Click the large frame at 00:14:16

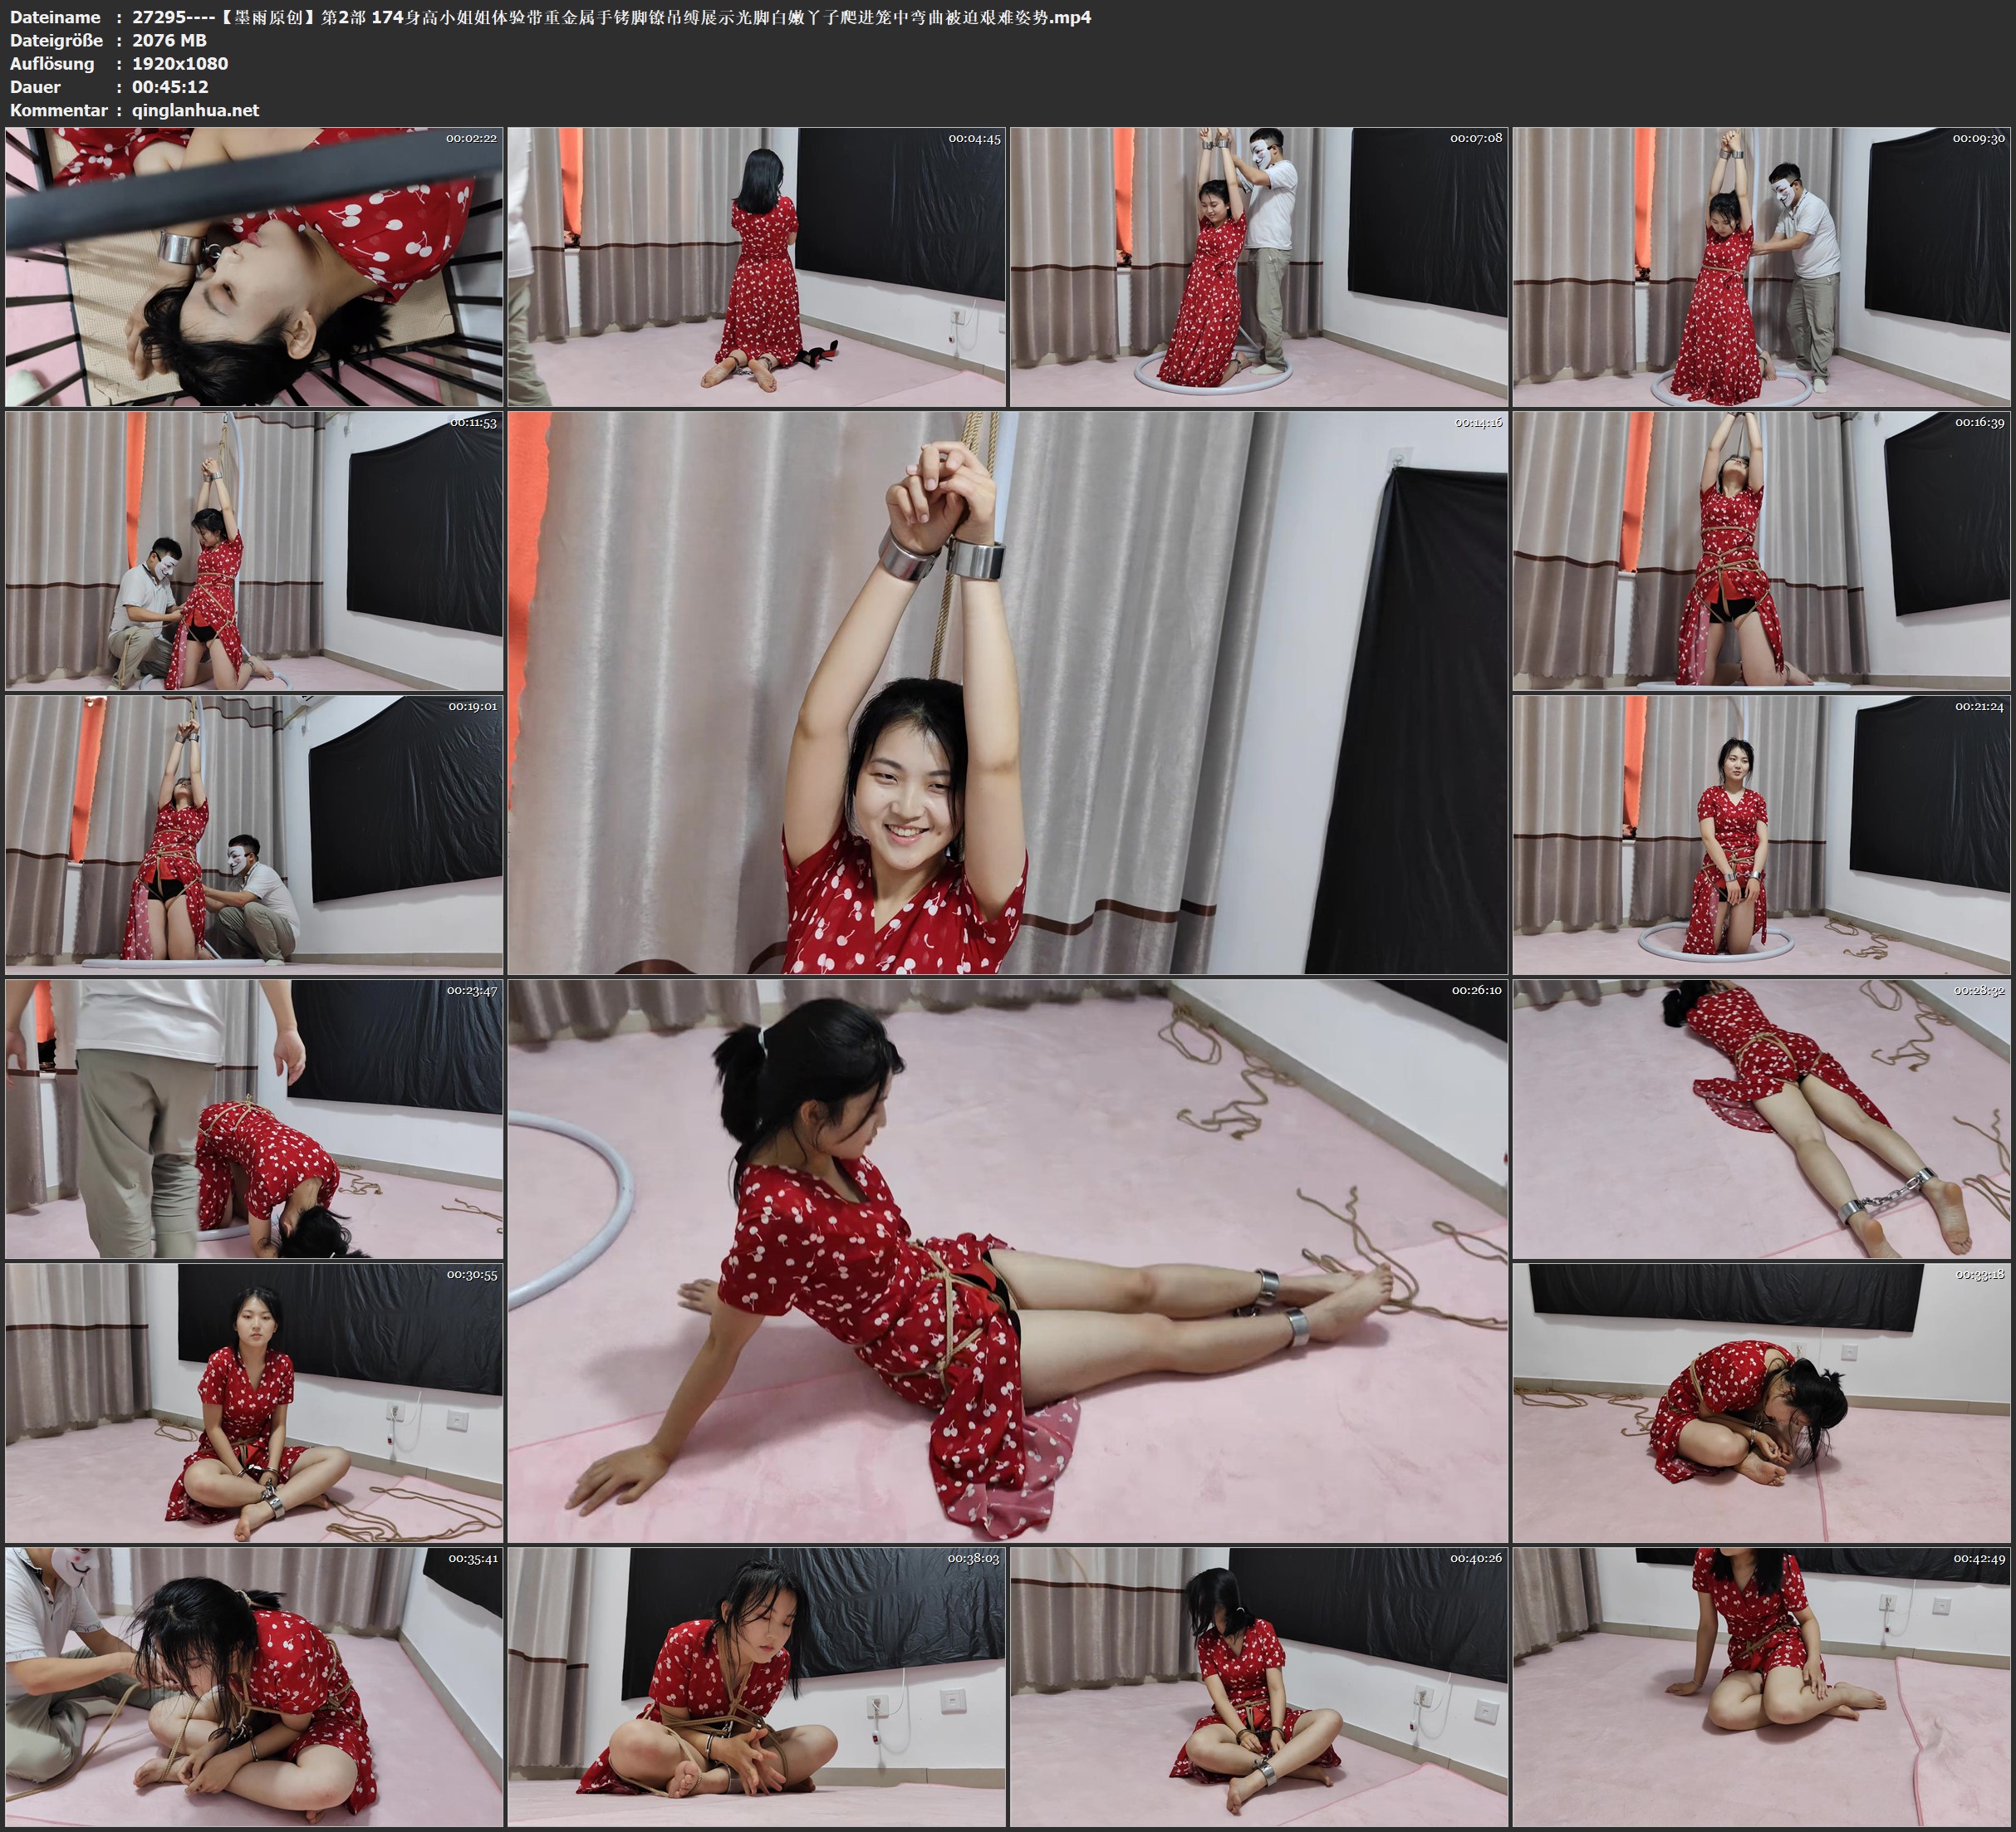(1007, 693)
